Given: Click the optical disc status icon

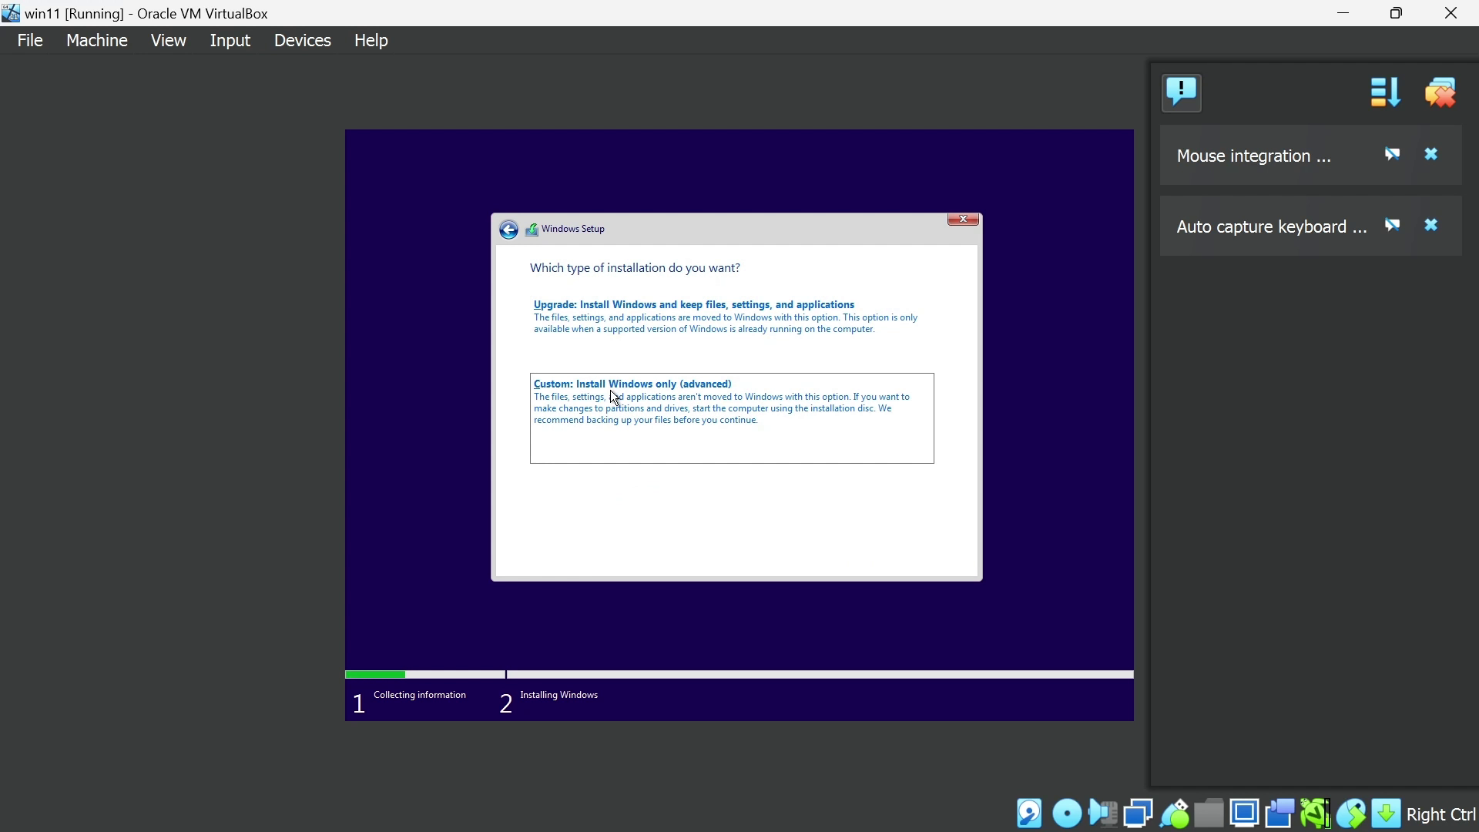Looking at the screenshot, I should [1067, 814].
